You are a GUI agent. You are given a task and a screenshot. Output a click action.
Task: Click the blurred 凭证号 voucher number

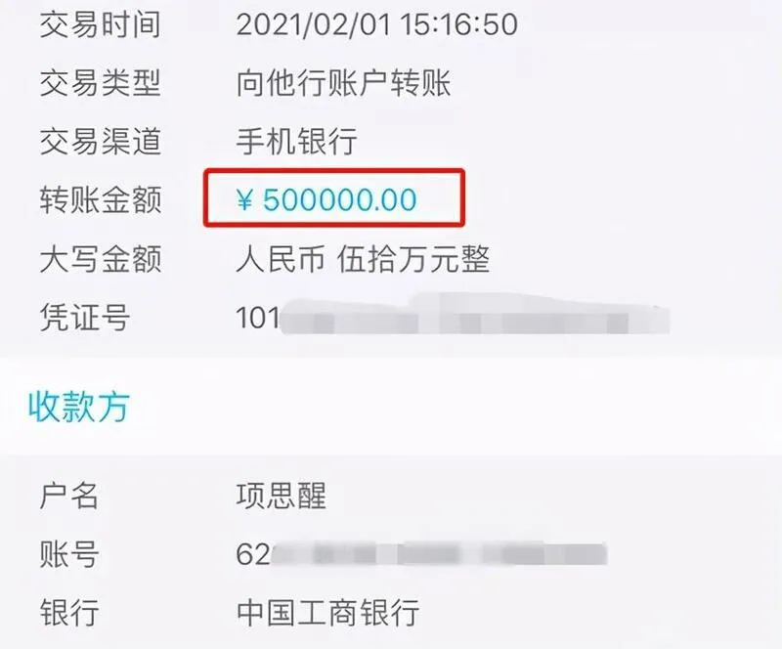pyautogui.click(x=453, y=317)
